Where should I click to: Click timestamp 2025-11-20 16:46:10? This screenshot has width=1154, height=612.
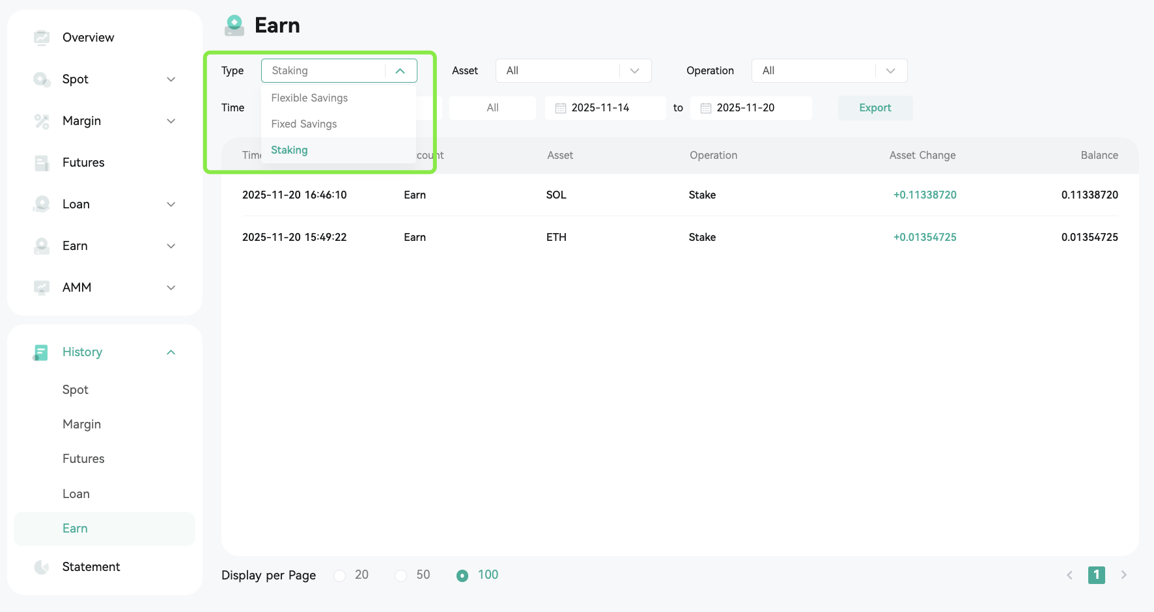click(294, 195)
